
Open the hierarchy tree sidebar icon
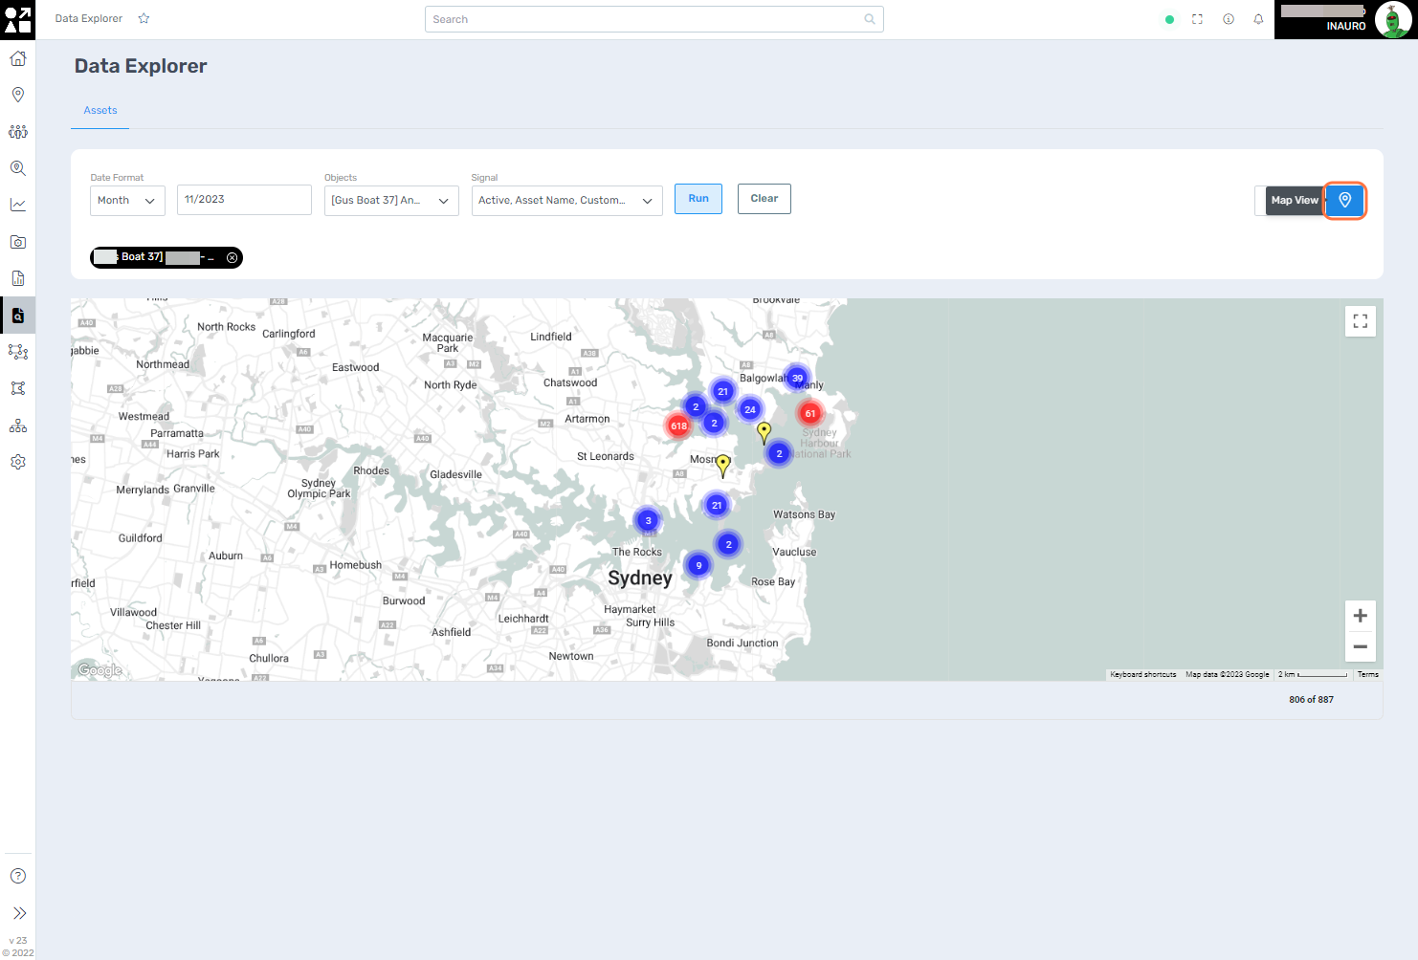click(x=17, y=425)
